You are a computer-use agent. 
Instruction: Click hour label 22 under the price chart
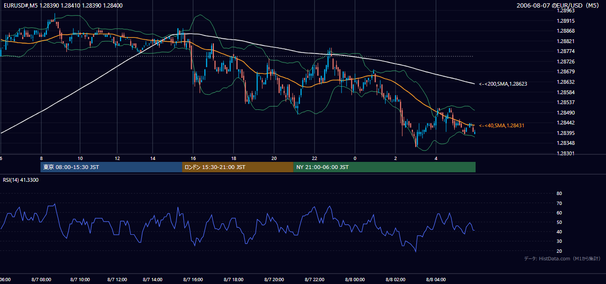click(315, 158)
